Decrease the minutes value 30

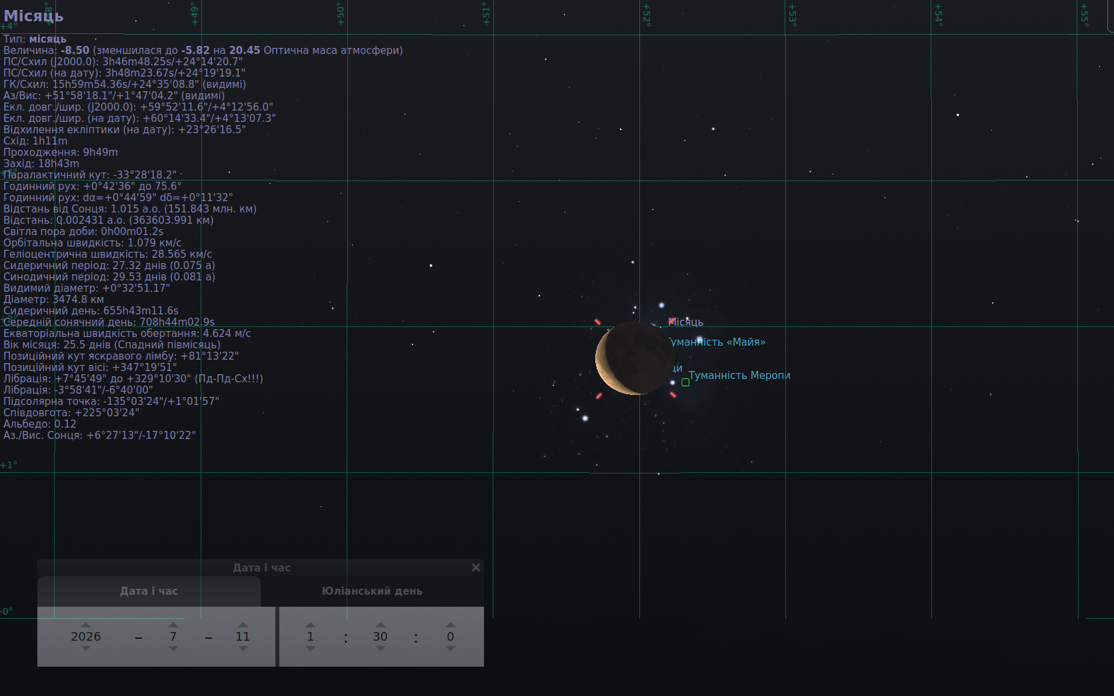(380, 649)
